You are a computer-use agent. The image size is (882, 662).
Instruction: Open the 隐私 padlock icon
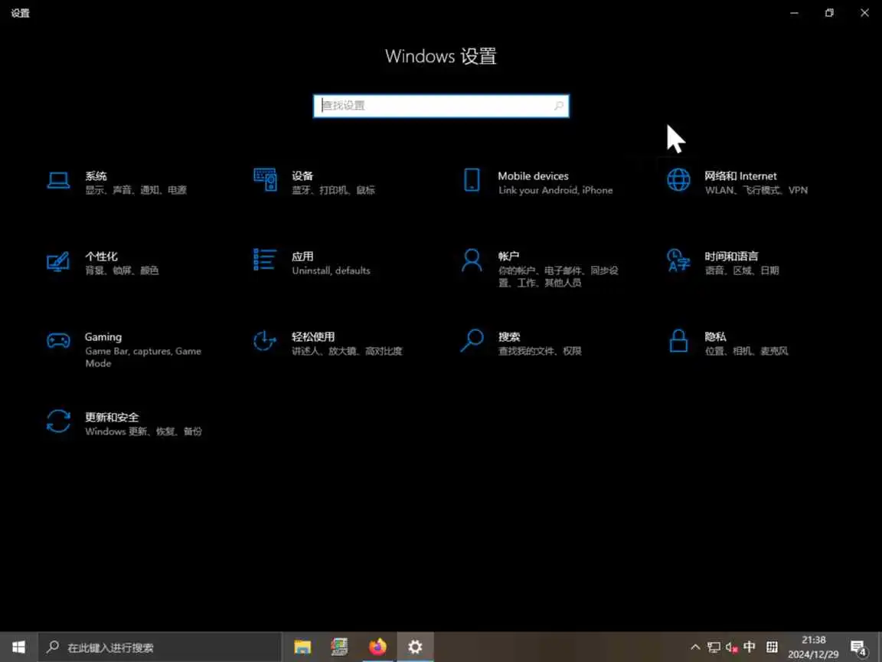click(678, 340)
